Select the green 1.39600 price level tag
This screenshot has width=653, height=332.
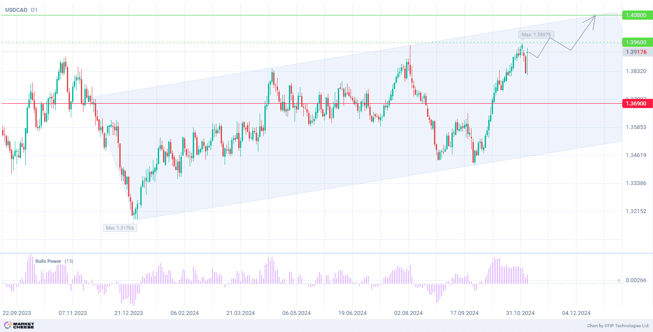tap(637, 42)
